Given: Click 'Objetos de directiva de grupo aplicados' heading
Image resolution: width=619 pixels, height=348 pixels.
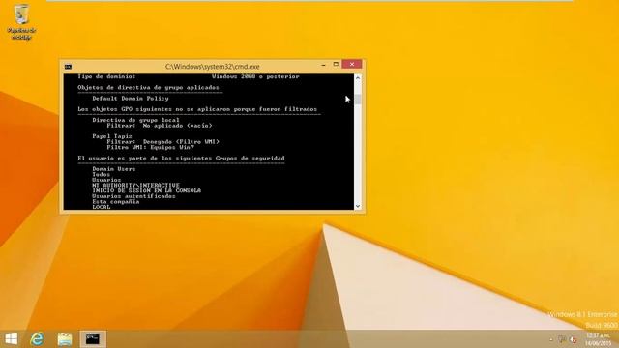Looking at the screenshot, I should click(148, 88).
